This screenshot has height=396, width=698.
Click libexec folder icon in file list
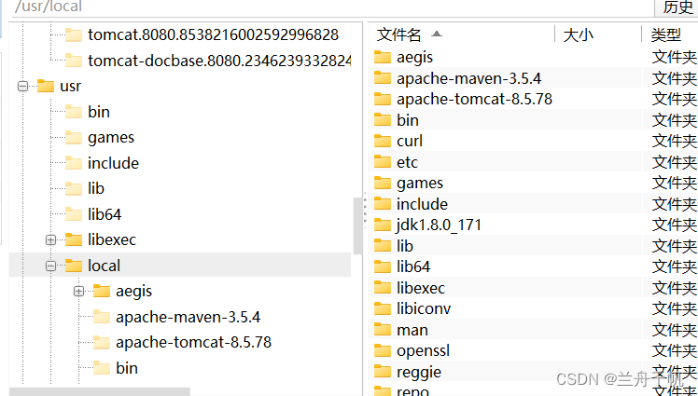[383, 288]
